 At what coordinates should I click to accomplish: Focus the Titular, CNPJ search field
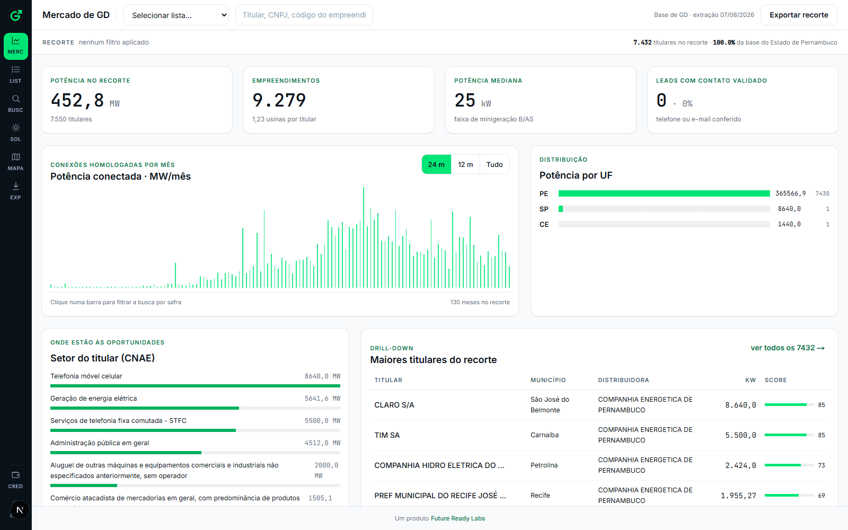[x=304, y=15]
